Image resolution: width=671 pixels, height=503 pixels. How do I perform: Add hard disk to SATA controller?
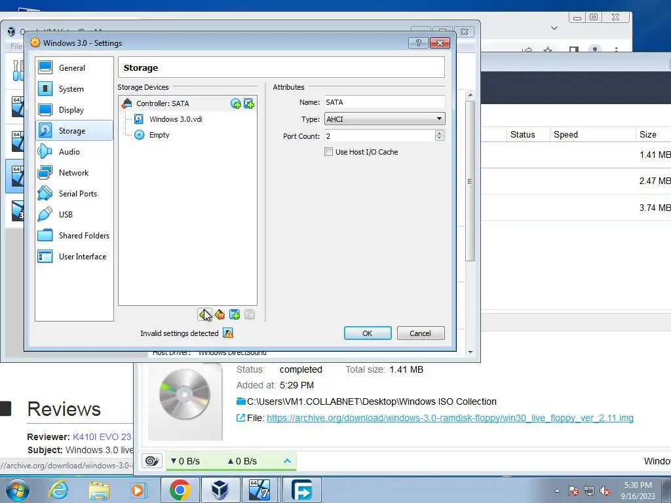249,103
